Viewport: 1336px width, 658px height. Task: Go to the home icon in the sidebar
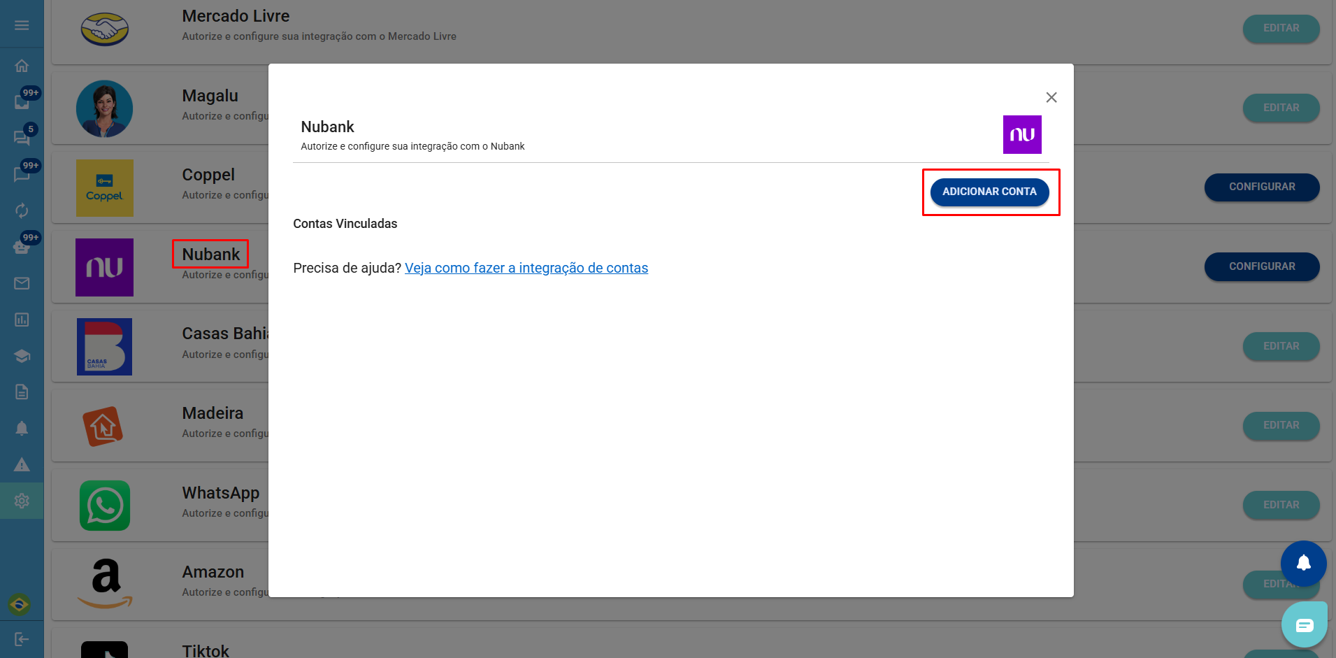[x=22, y=66]
